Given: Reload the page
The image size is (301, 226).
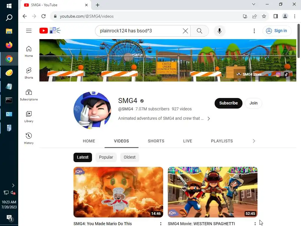Looking at the screenshot, I should 44,16.
